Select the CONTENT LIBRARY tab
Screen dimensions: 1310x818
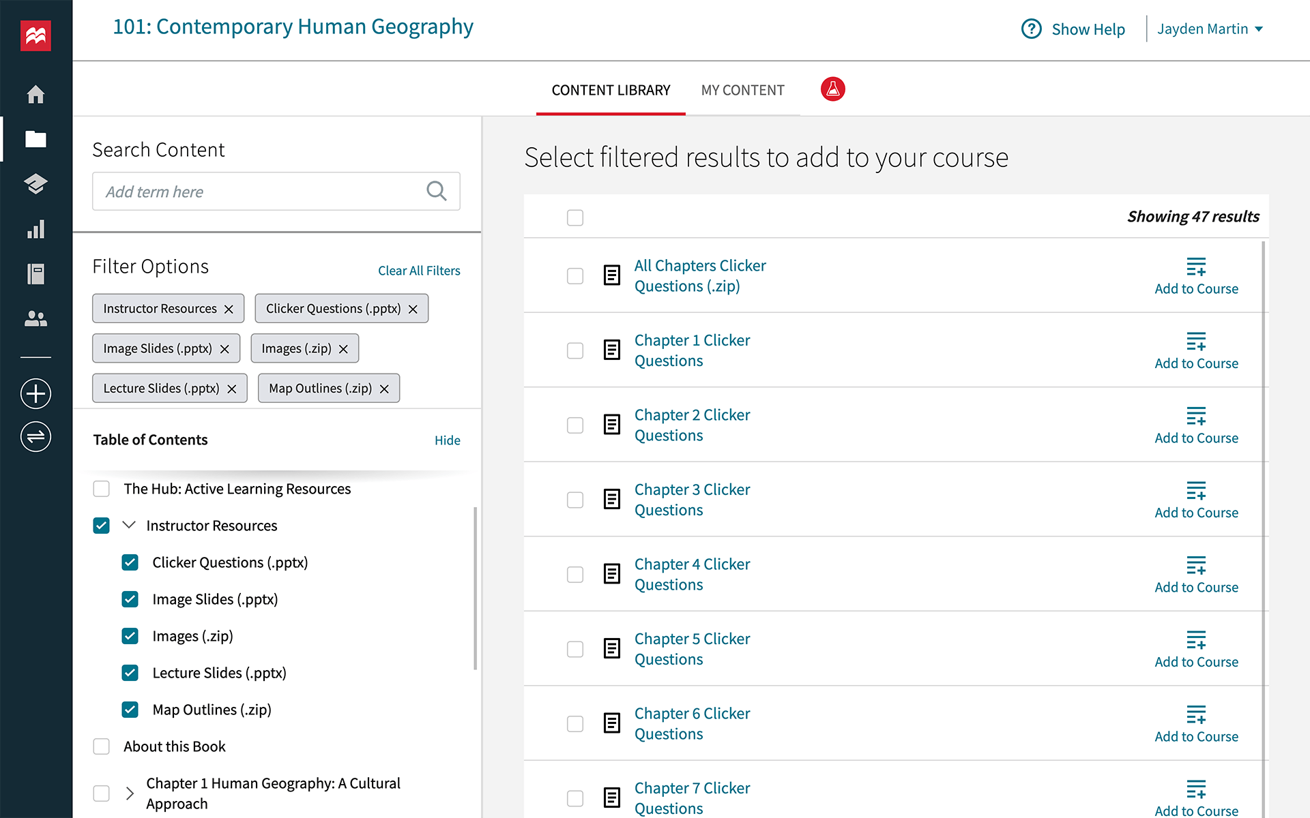pyautogui.click(x=611, y=89)
